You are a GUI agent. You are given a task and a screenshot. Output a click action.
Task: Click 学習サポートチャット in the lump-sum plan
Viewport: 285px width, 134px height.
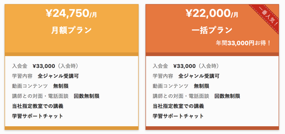(178, 116)
